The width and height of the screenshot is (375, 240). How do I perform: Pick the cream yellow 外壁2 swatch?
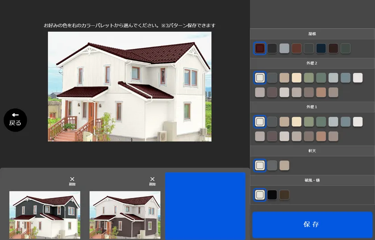pyautogui.click(x=296, y=78)
